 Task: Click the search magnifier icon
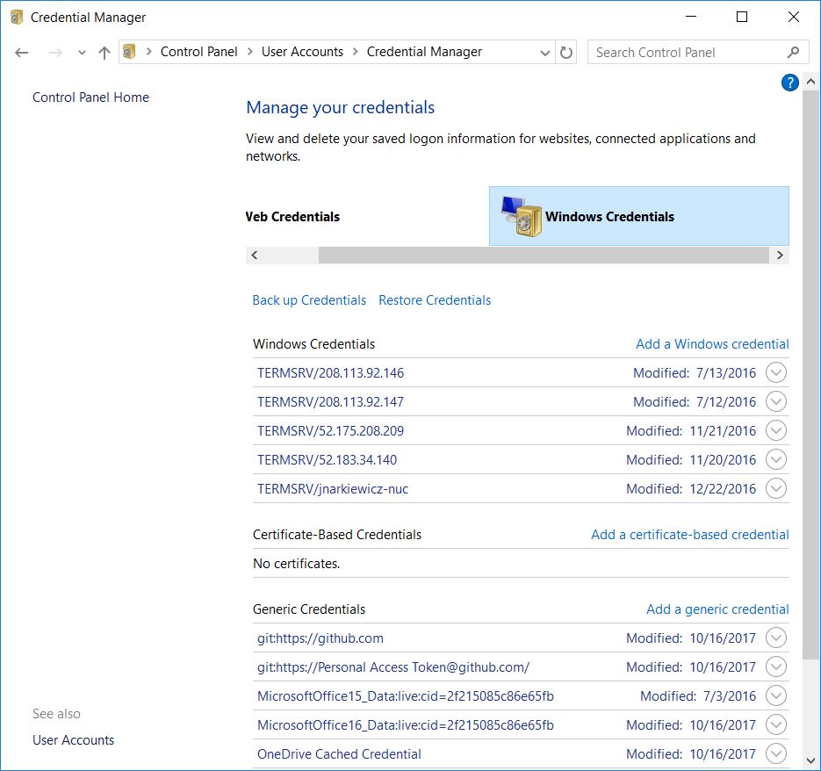coord(795,52)
